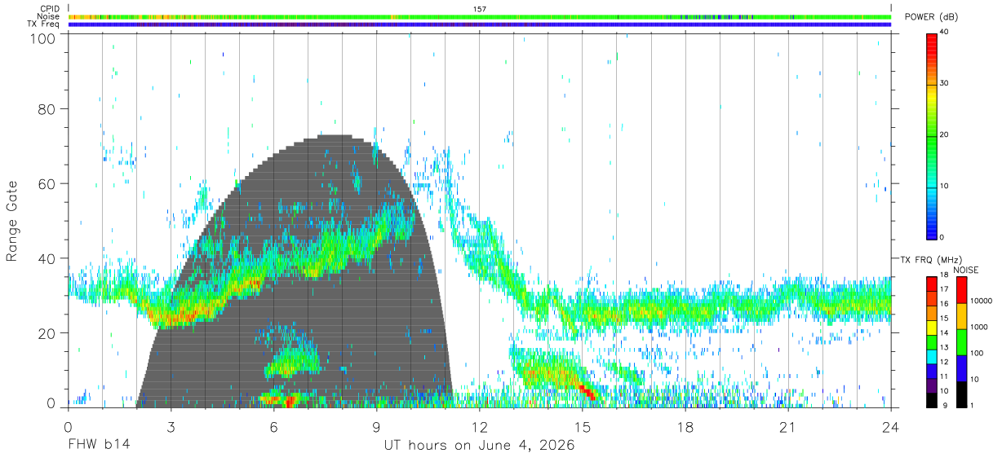Click 'UT hours on June 4, 2026' title
The image size is (1002, 462).
pos(479,446)
